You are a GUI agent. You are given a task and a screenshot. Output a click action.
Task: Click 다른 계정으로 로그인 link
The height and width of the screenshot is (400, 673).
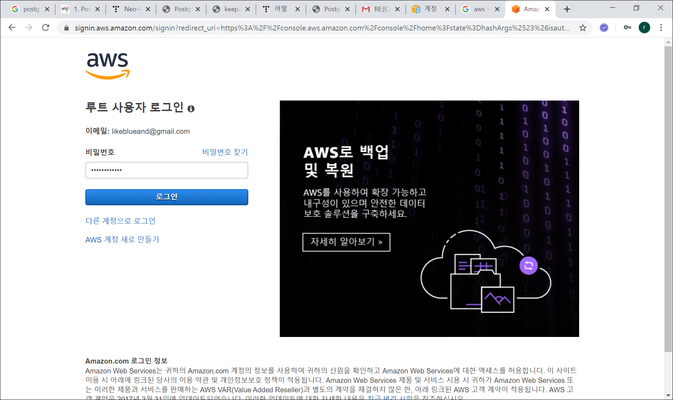pyautogui.click(x=120, y=221)
